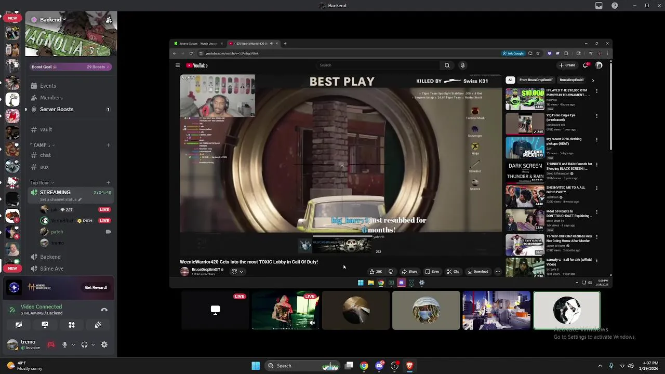665x374 pixels.
Task: Join the Backend voice channel
Action: pos(70,257)
